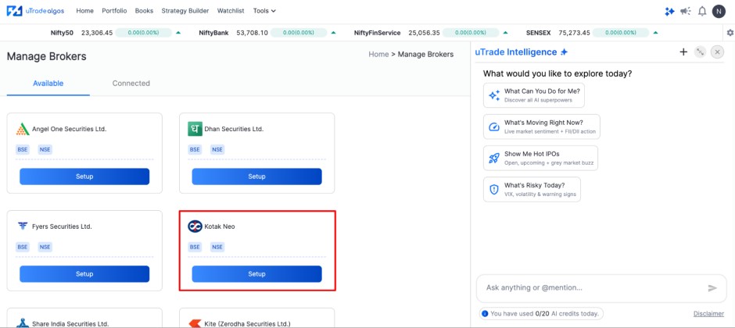Click the shield icon in What's Risky card
The width and height of the screenshot is (735, 328).
point(494,190)
